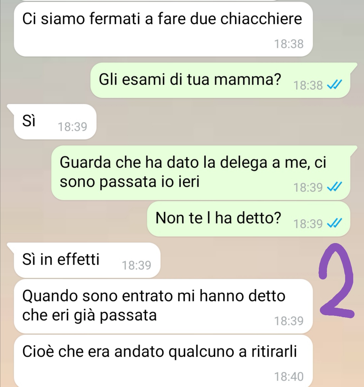Screen dimensions: 364x387
Task: Tap message 'Quando sono entrato mi hanno detto'
Action: tap(163, 306)
